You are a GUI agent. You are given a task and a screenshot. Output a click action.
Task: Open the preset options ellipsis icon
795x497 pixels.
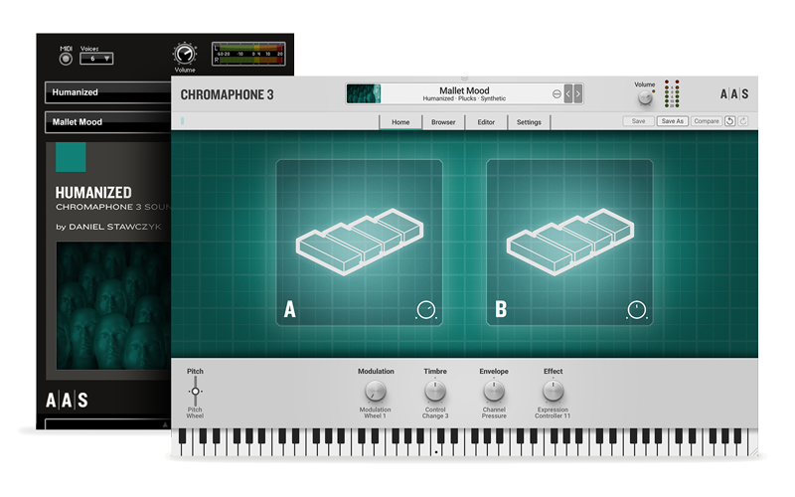pos(556,94)
